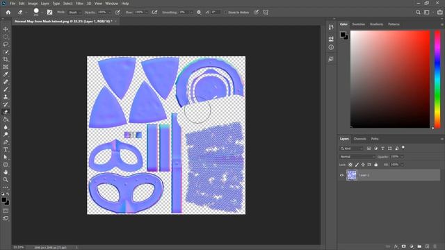
Task: Open the layer Kind filter dropdown
Action: click(351, 149)
